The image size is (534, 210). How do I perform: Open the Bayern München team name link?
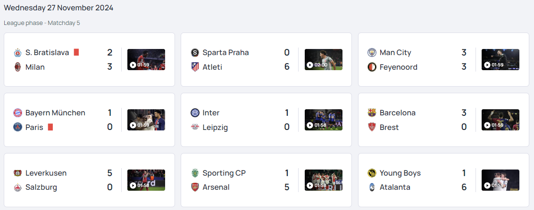pyautogui.click(x=55, y=113)
